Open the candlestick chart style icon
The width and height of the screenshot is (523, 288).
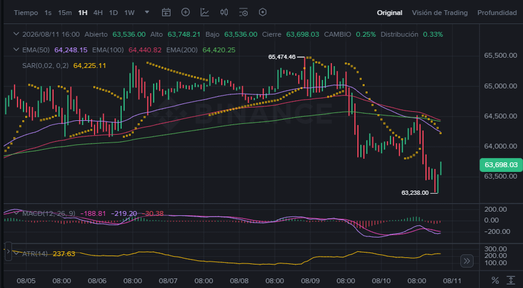coord(224,12)
